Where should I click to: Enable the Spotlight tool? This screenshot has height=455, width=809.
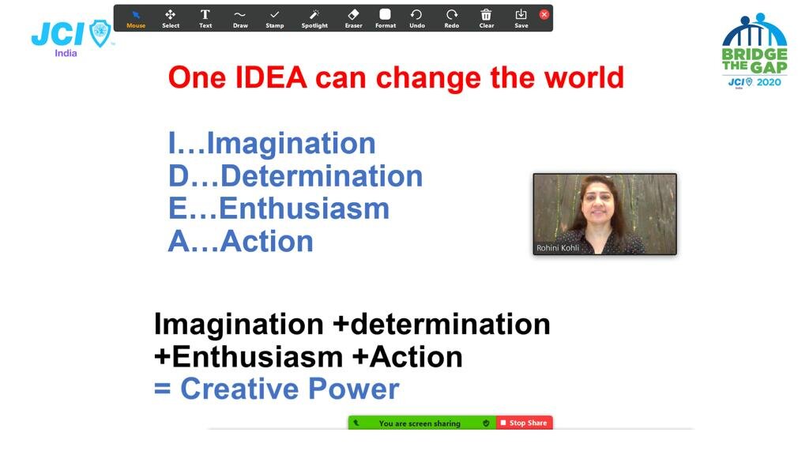(x=314, y=19)
